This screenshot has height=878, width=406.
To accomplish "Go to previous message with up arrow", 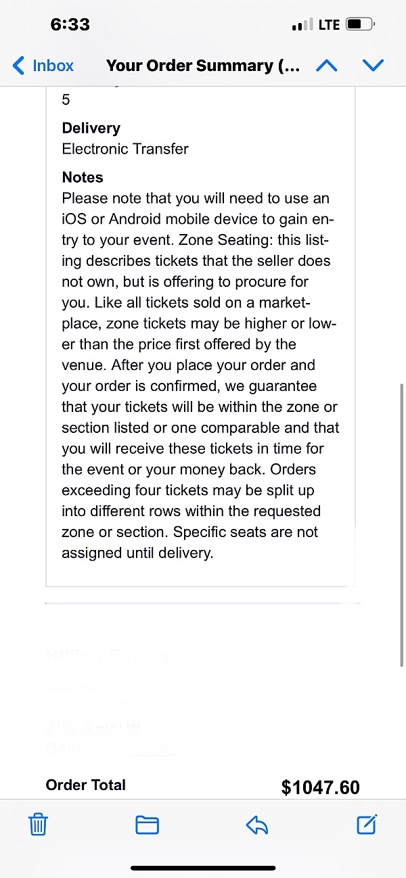I will 327,66.
